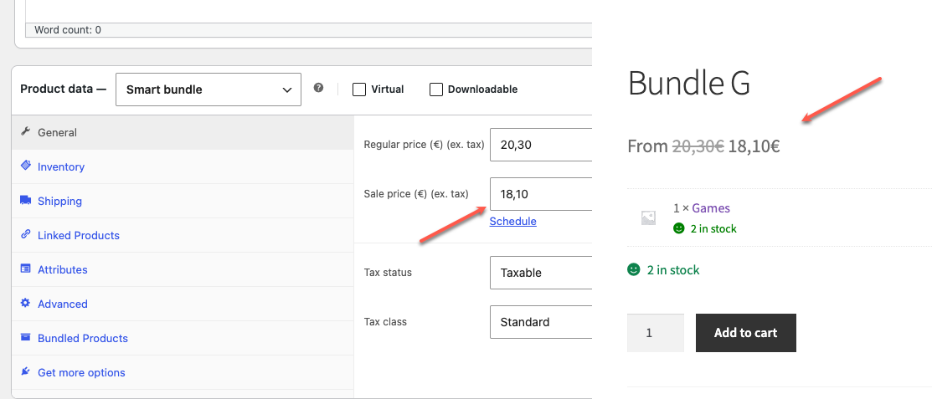Click the wrench icon beside General
The height and width of the screenshot is (399, 932).
(26, 132)
